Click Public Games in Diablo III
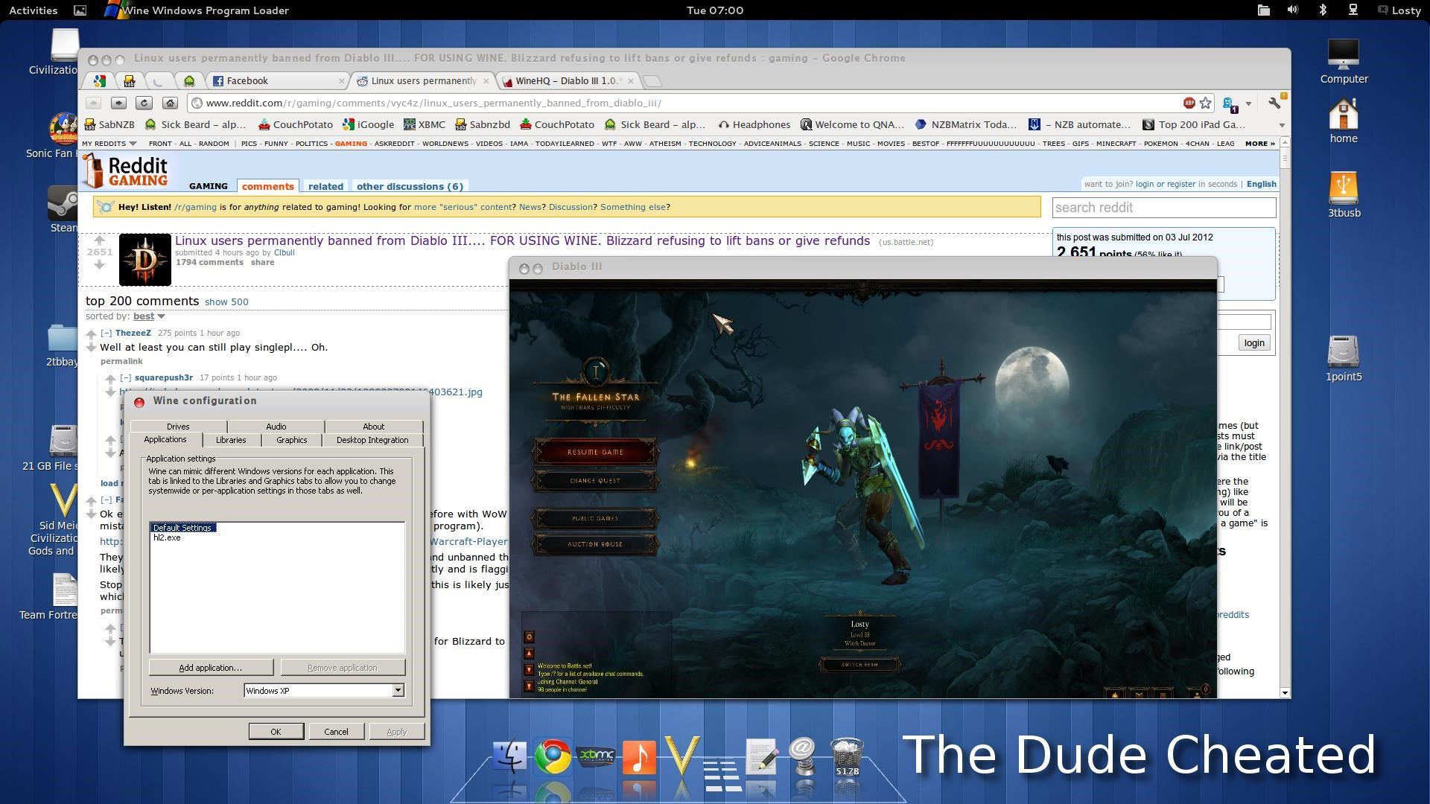1430x804 pixels. (x=595, y=518)
